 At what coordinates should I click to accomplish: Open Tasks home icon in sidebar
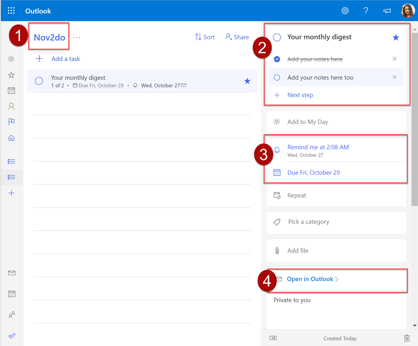point(11,138)
